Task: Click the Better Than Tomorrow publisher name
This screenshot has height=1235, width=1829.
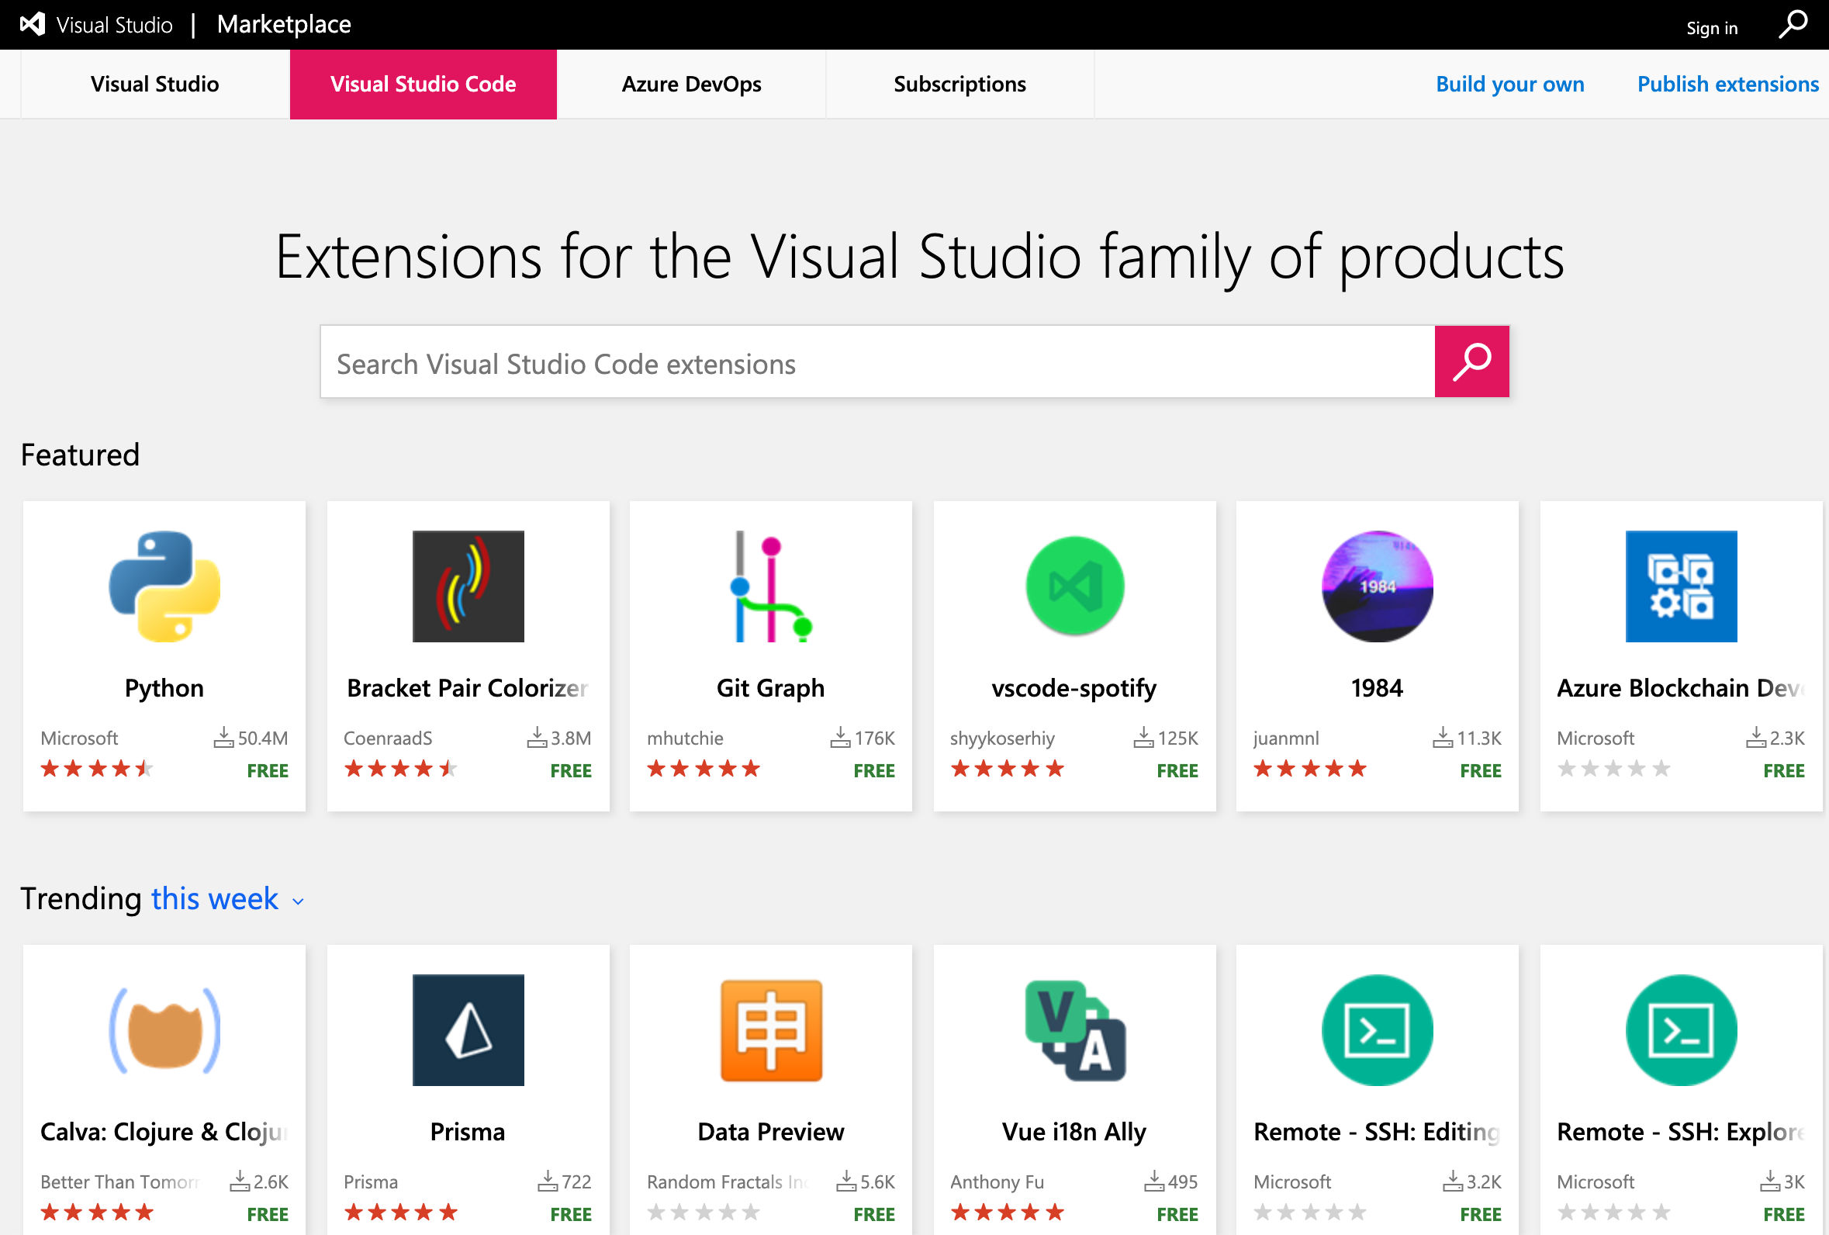Action: [119, 1182]
